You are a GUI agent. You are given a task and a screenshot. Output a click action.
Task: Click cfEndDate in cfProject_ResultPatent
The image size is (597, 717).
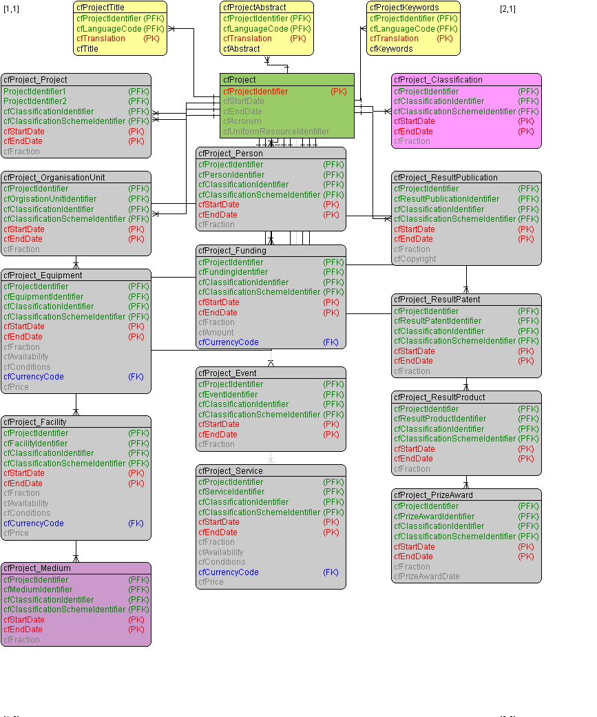click(x=413, y=361)
